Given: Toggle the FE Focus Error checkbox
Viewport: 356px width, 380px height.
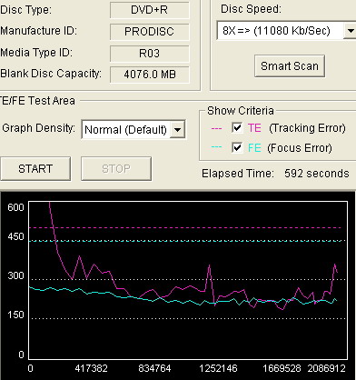Looking at the screenshot, I should coord(237,147).
